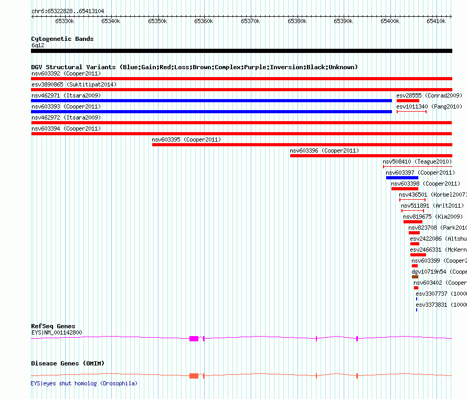The width and height of the screenshot is (467, 399).
Task: Select the DGV Structural Variants track title
Action: (x=195, y=67)
